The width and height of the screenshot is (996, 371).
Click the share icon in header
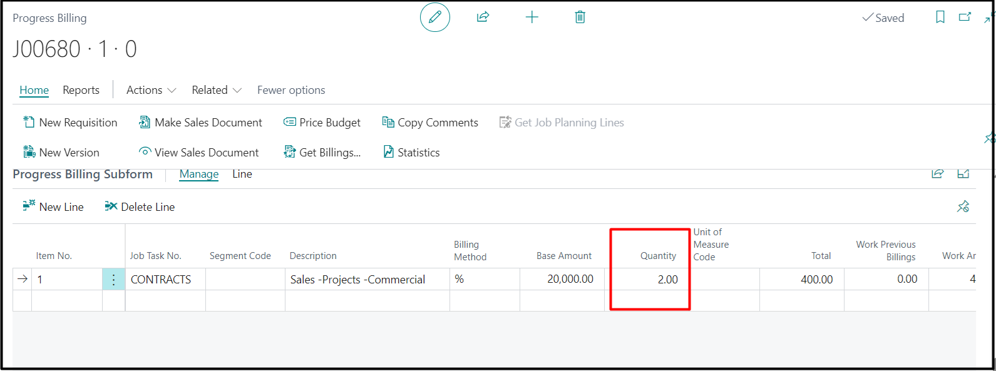[x=483, y=18]
